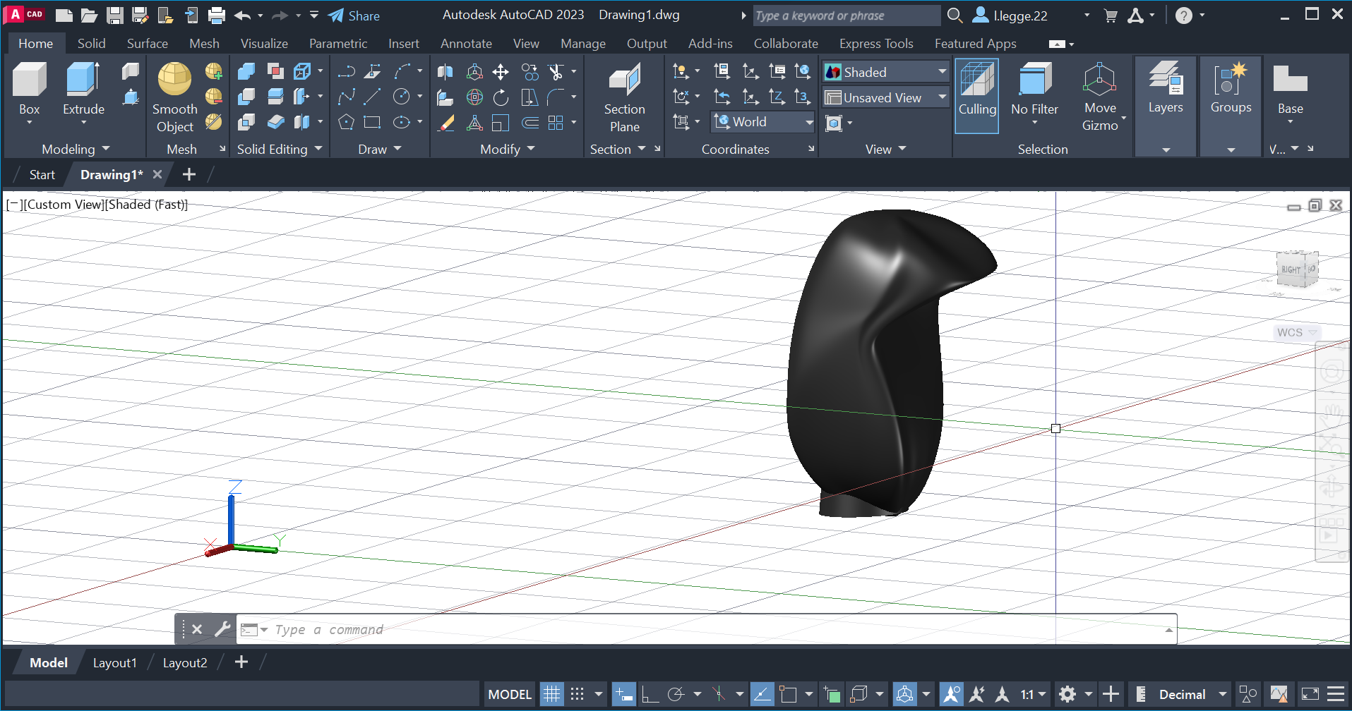Add a new layout with plus button
This screenshot has height=711, width=1352.
241,662
